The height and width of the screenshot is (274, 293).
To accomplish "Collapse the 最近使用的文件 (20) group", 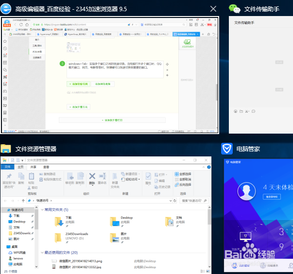I will [42, 253].
